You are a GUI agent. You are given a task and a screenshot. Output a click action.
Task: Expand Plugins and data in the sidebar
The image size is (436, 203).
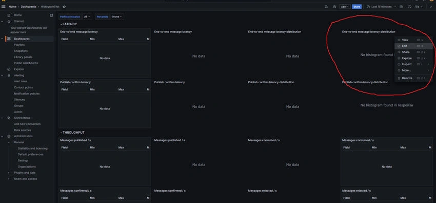pos(9,173)
